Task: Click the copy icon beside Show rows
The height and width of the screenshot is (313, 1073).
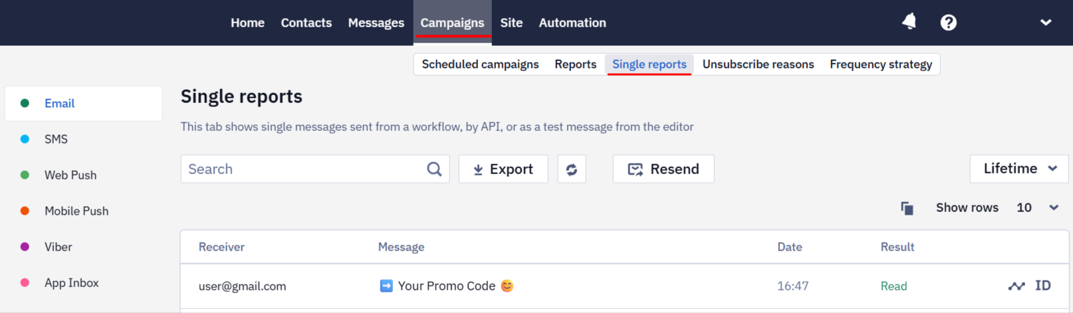Action: pyautogui.click(x=907, y=208)
